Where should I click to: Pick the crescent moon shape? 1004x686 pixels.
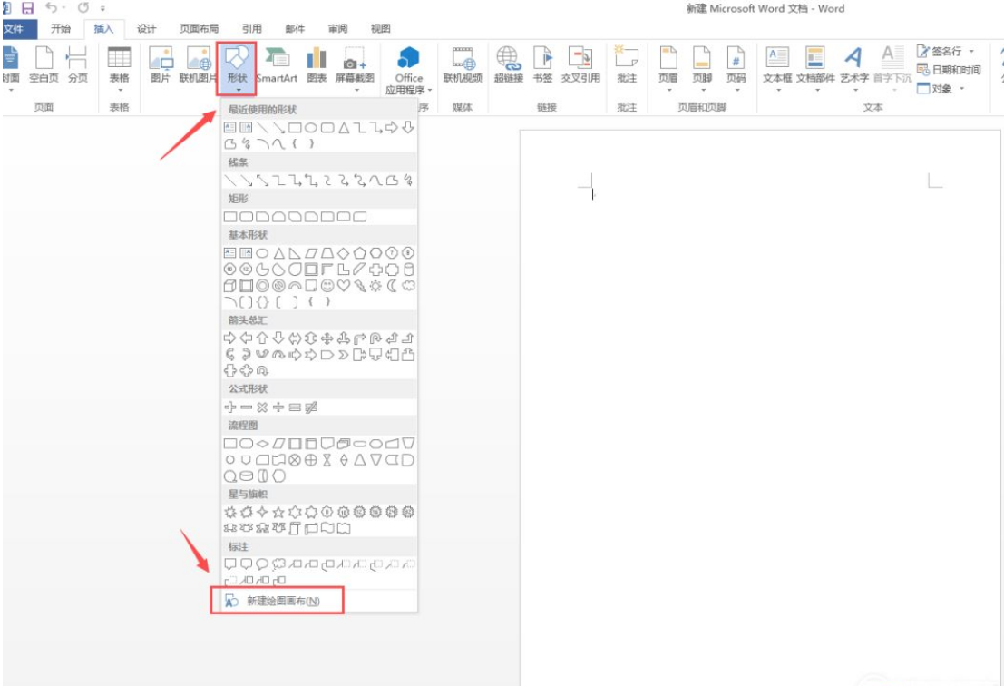(x=392, y=286)
